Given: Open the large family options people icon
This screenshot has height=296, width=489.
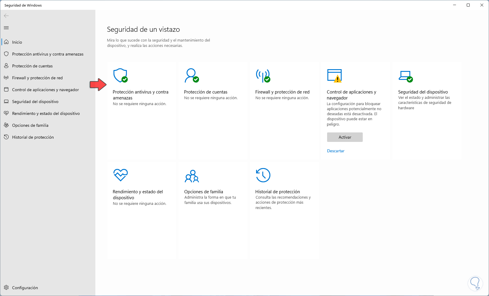Looking at the screenshot, I should 192,176.
